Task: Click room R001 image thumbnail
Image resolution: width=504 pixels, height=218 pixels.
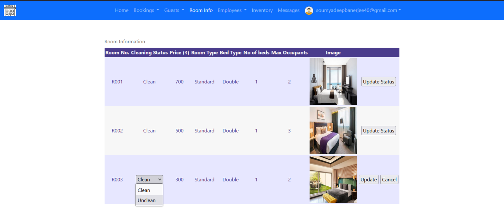Action: coord(333,81)
